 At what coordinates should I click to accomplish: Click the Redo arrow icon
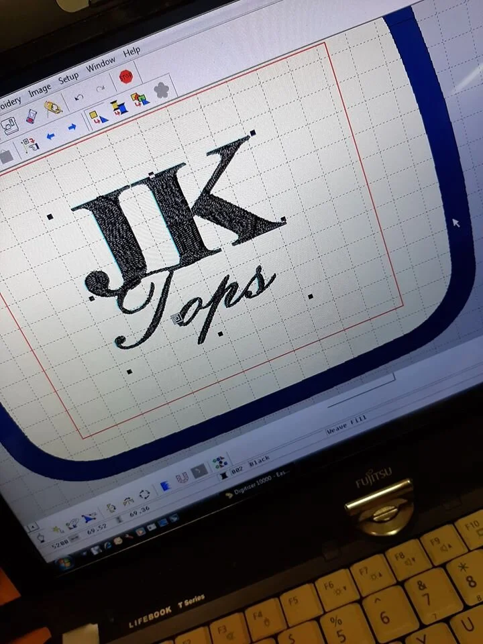(101, 89)
